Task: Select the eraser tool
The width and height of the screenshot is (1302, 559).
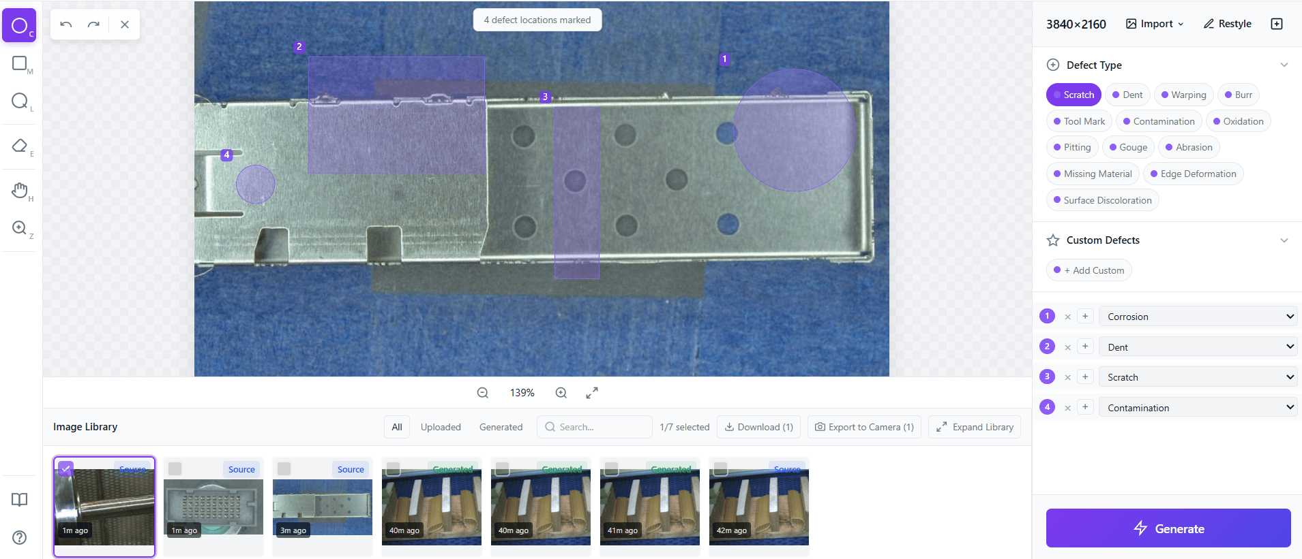Action: pos(19,146)
